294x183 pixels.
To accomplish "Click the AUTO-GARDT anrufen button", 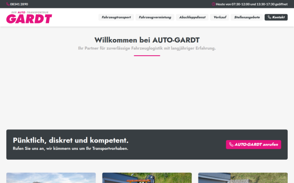I will (x=253, y=144).
